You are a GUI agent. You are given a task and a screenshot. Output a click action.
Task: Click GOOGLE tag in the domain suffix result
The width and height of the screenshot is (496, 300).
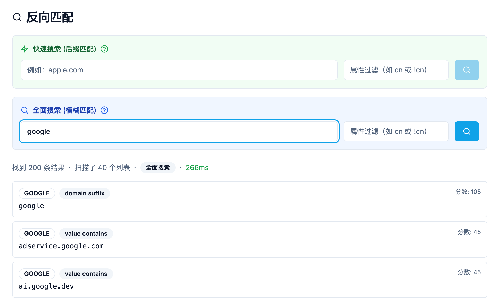pyautogui.click(x=37, y=193)
